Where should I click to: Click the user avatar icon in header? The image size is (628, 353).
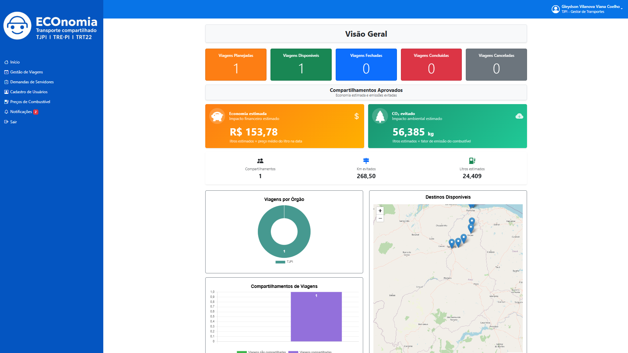coord(556,9)
